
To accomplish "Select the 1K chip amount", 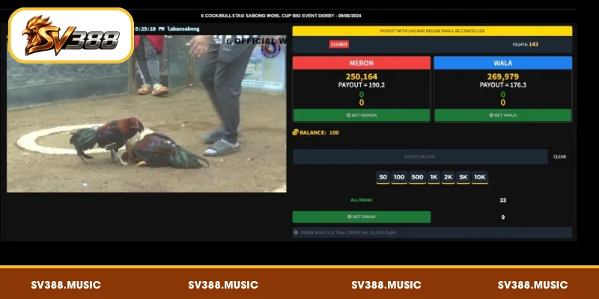I will click(434, 177).
